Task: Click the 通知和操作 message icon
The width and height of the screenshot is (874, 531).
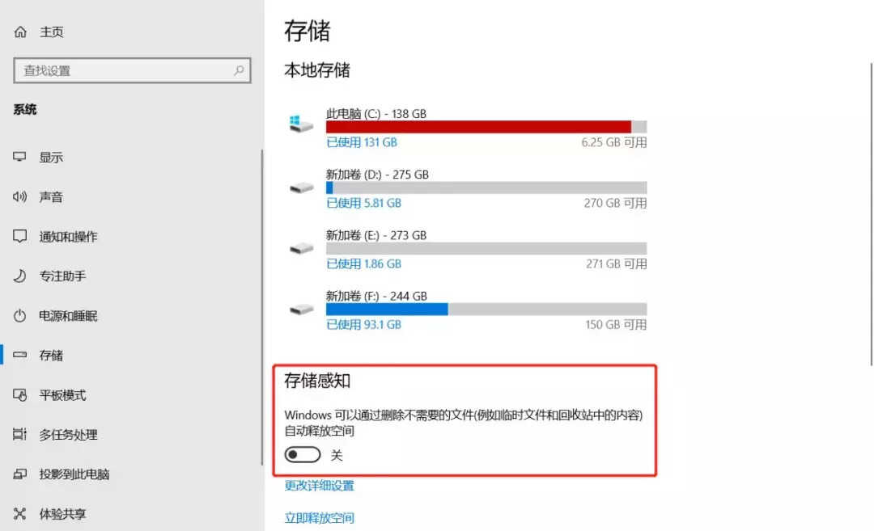Action: click(x=19, y=236)
